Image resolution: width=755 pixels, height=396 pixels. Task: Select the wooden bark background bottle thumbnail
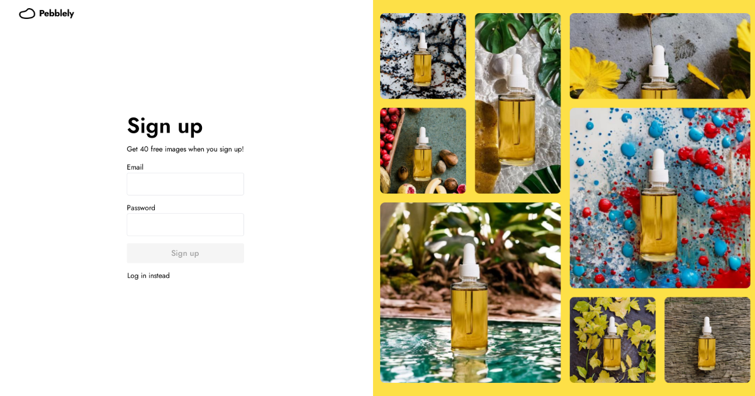tap(707, 340)
